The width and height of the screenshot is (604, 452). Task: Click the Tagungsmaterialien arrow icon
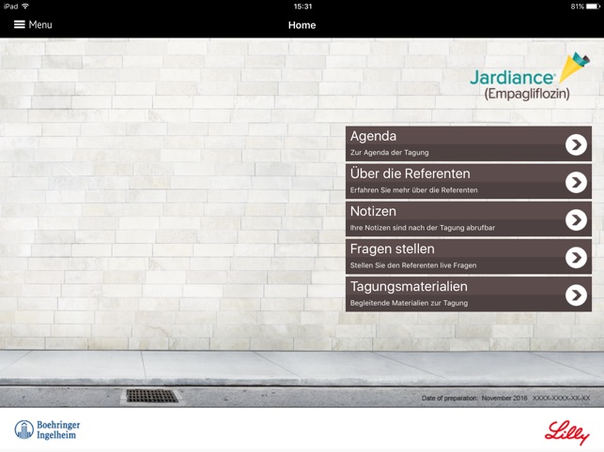[576, 295]
